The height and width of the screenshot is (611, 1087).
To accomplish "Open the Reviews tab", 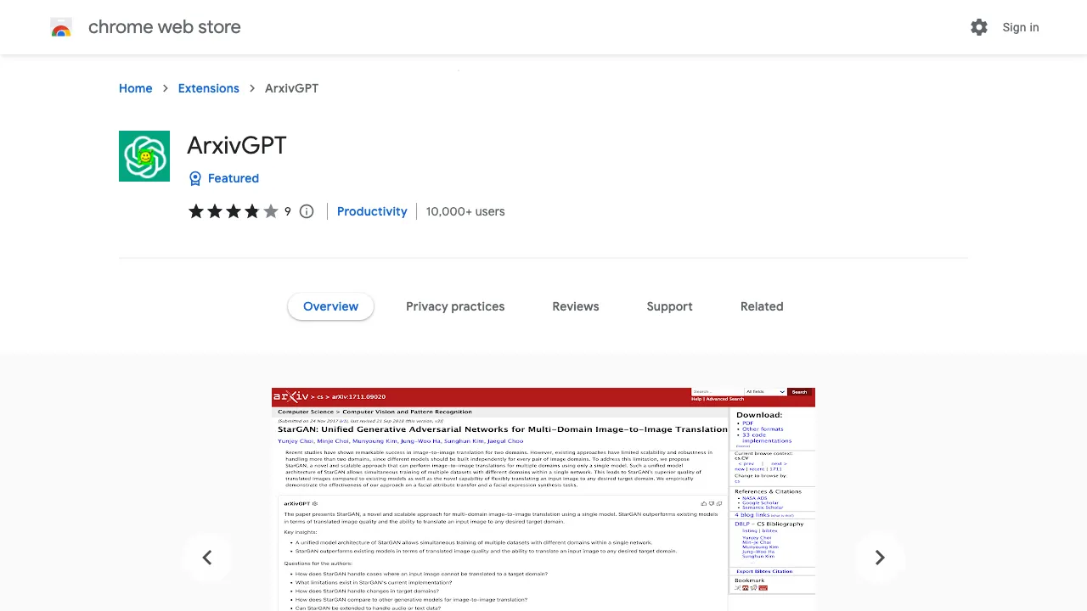I will [x=576, y=306].
